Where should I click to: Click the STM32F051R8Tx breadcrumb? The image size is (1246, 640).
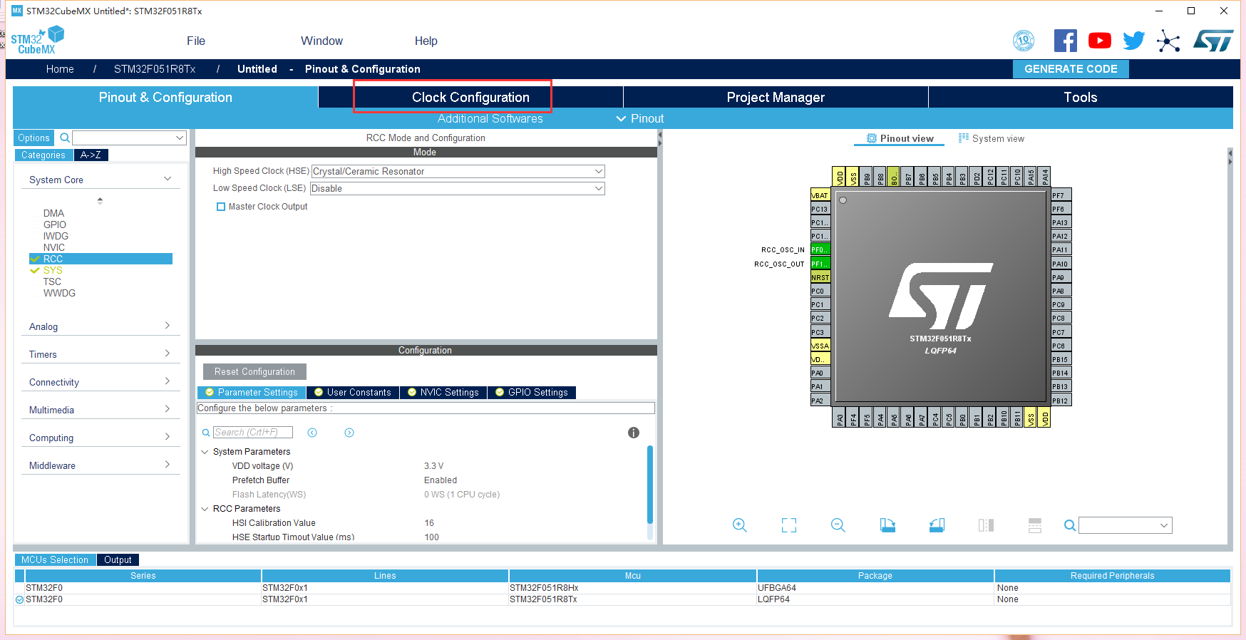click(155, 68)
